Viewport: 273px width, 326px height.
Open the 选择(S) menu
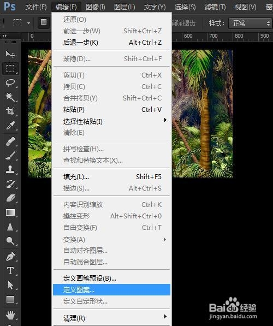[x=185, y=7]
